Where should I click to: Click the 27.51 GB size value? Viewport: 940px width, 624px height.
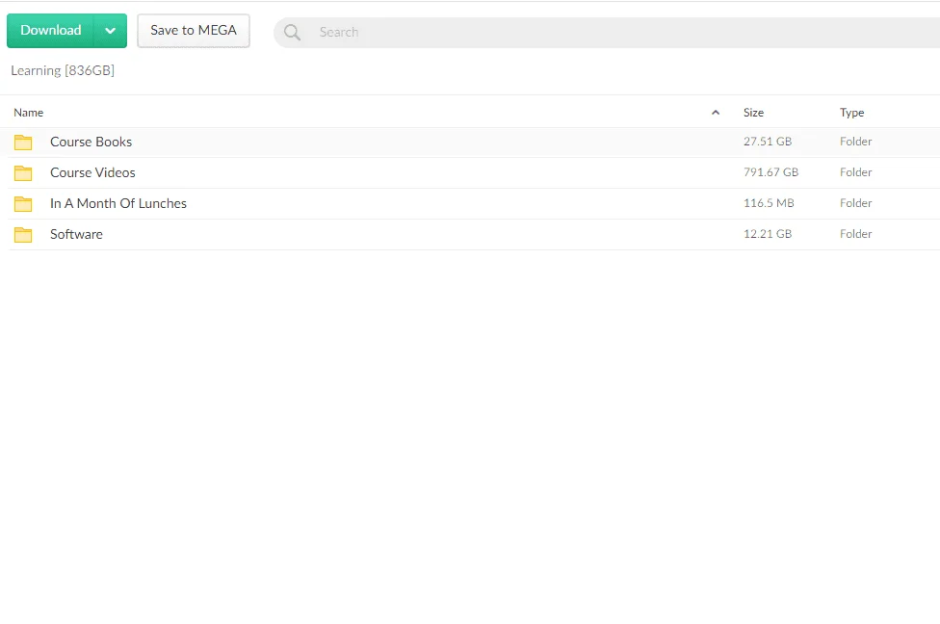click(768, 142)
